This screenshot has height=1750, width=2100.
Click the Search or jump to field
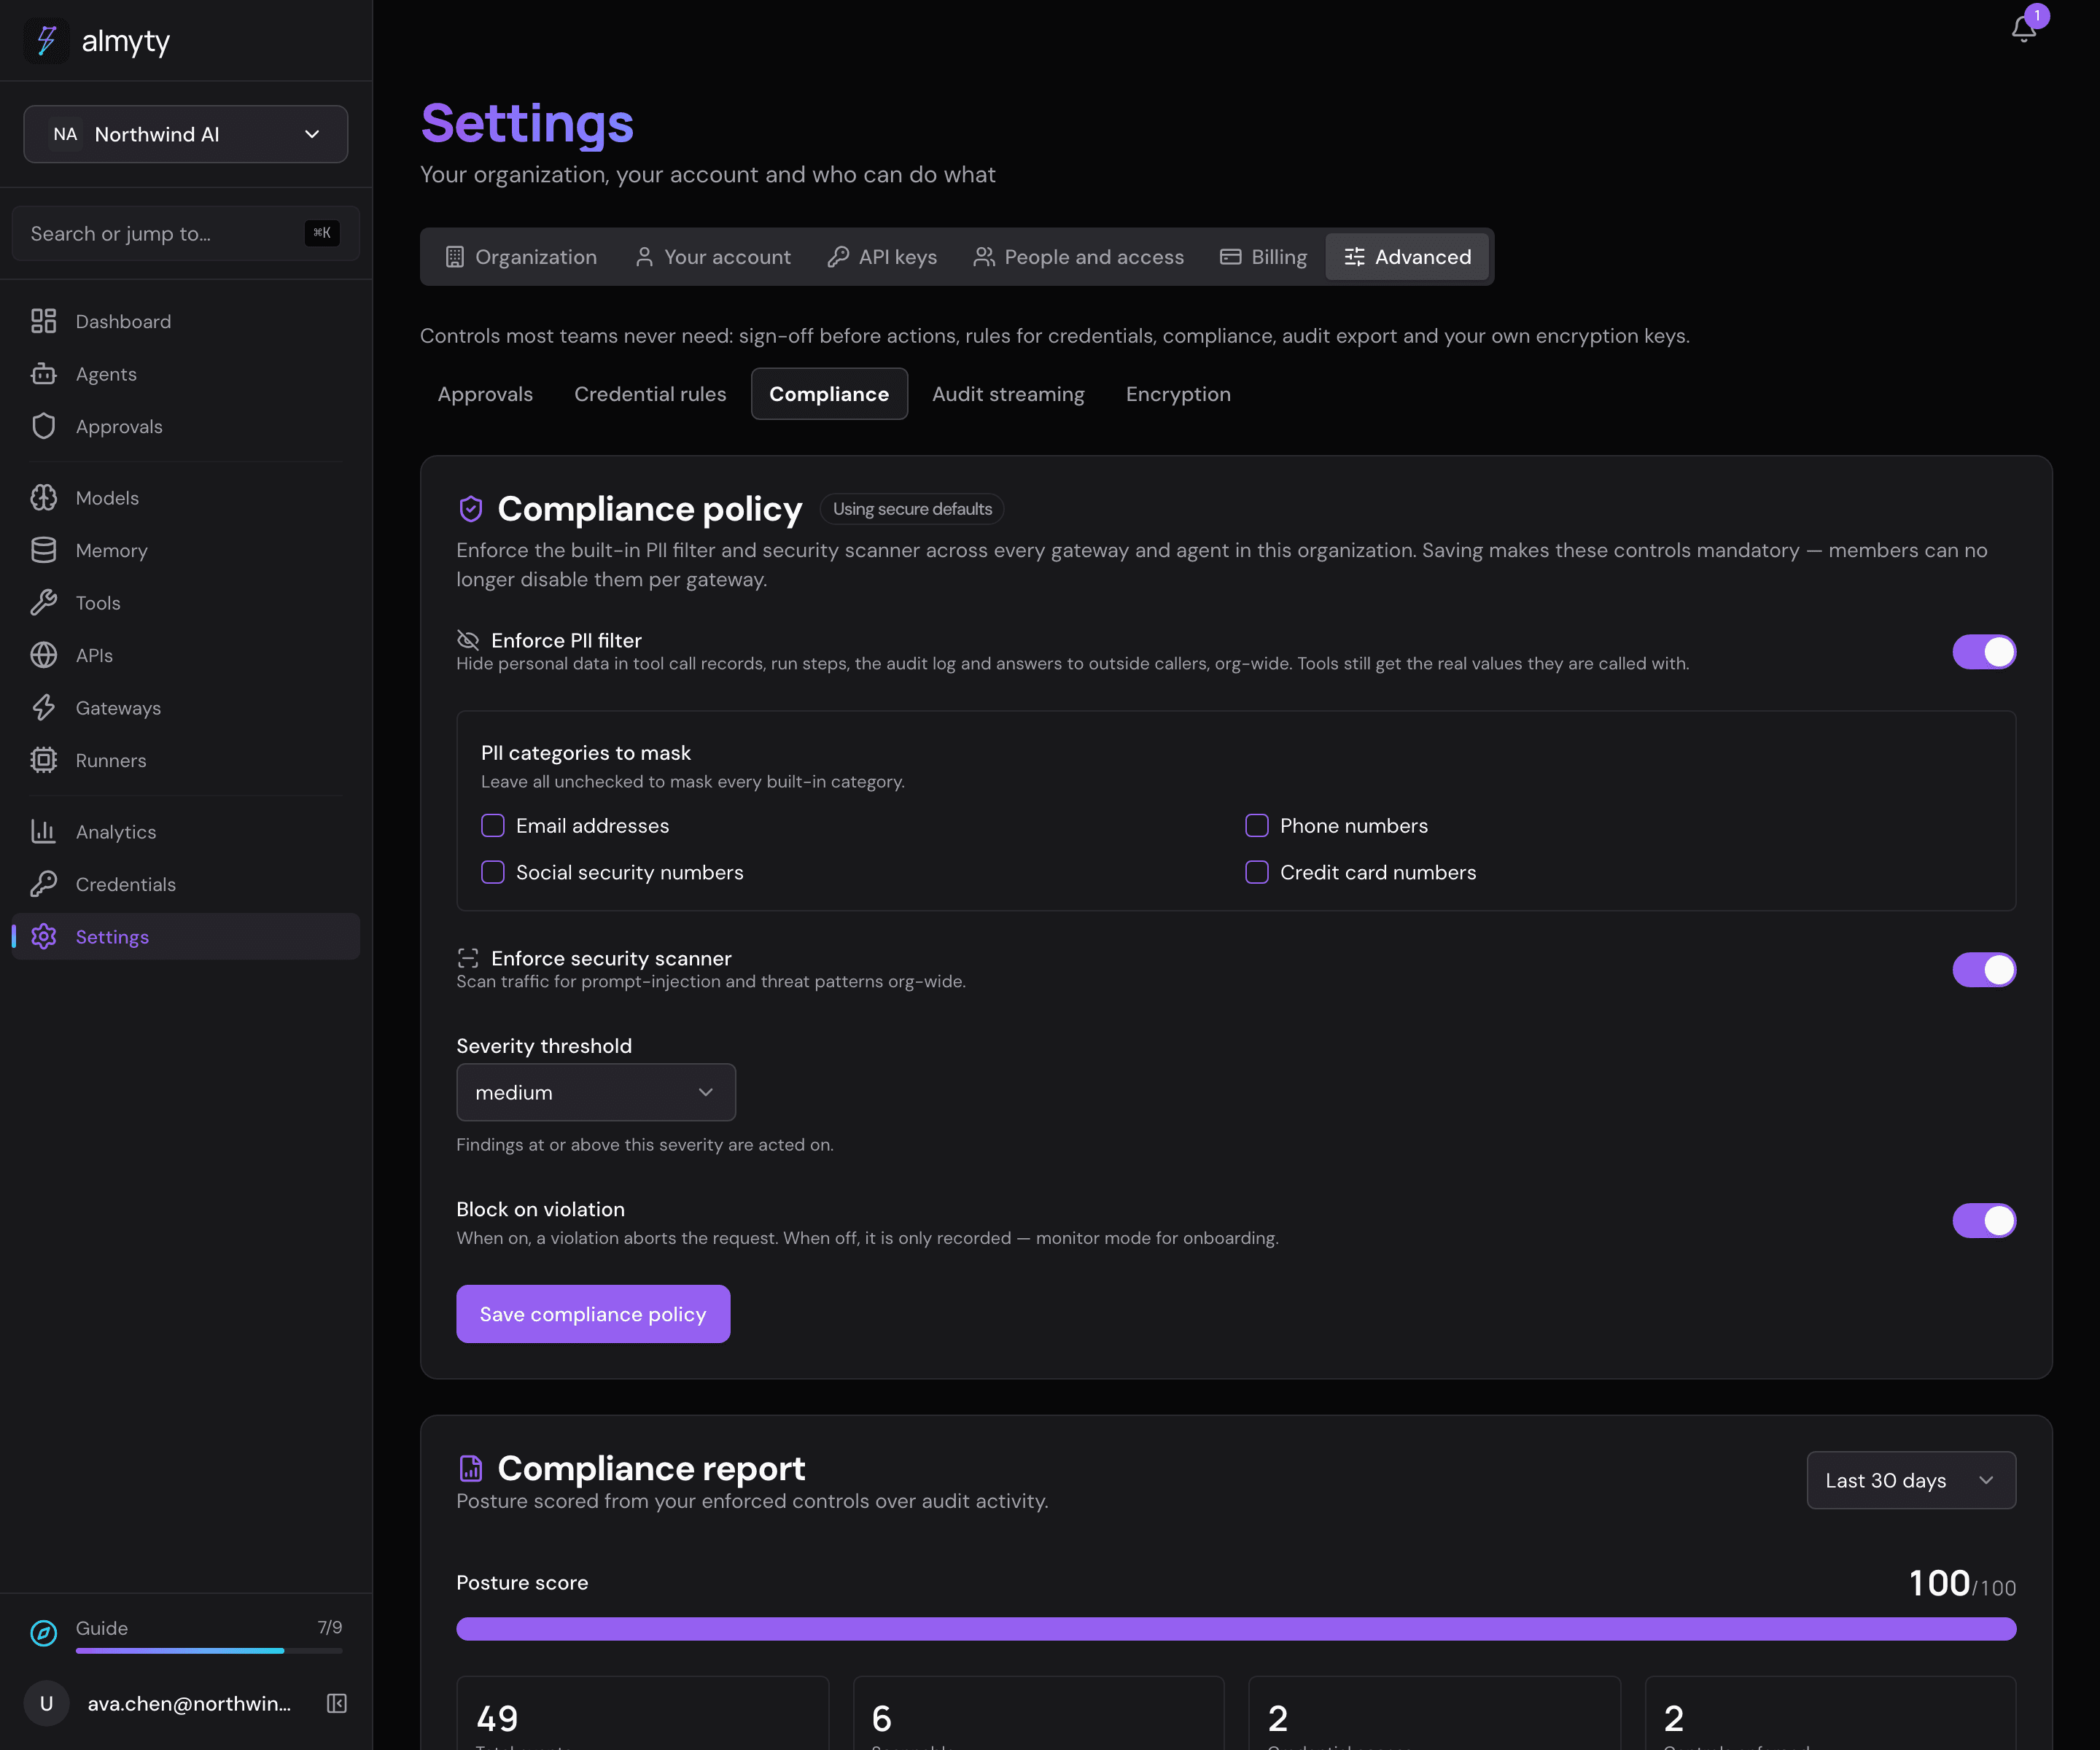point(186,233)
